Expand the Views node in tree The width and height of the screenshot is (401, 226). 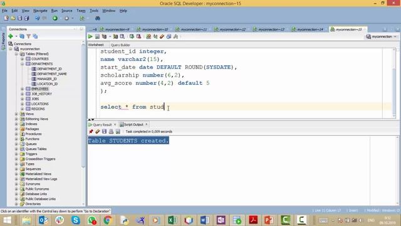click(x=16, y=114)
